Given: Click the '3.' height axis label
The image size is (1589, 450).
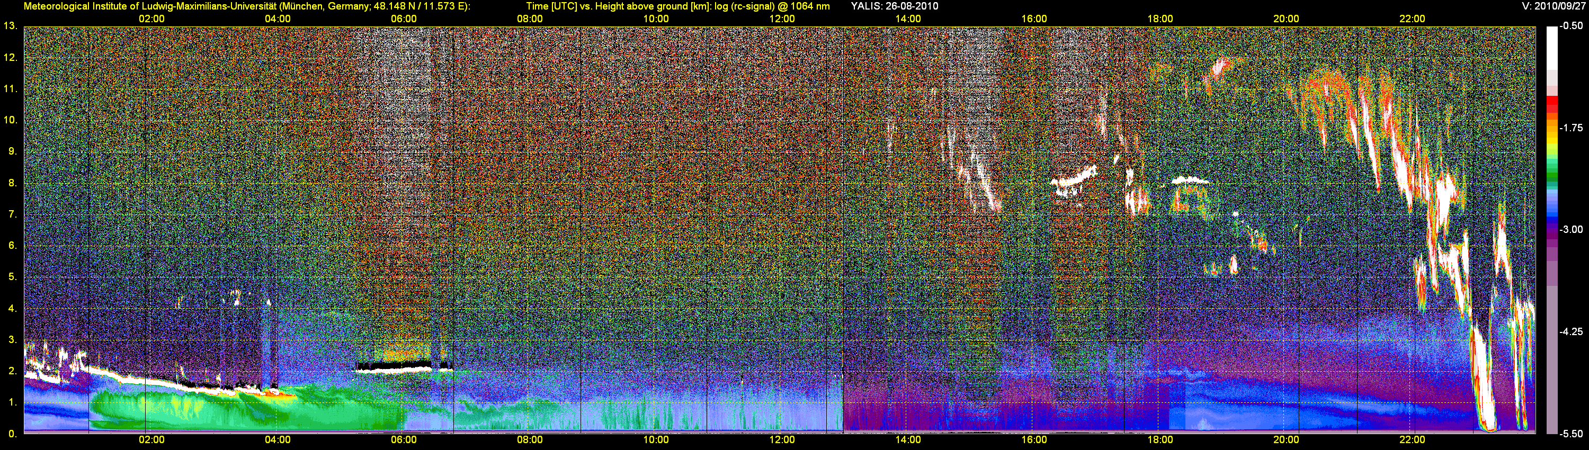Looking at the screenshot, I should pos(12,340).
